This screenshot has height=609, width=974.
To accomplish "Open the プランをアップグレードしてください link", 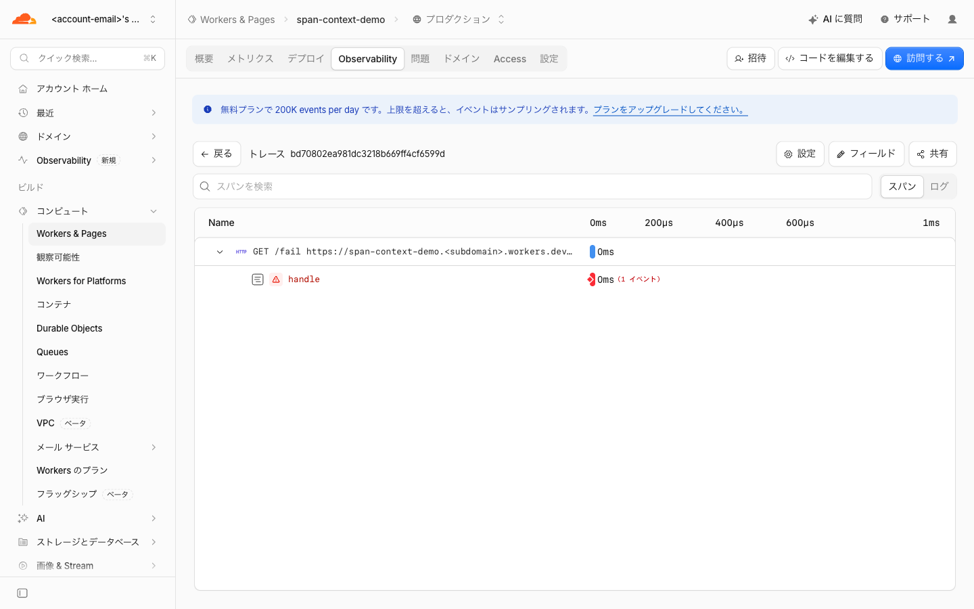I will point(670,110).
